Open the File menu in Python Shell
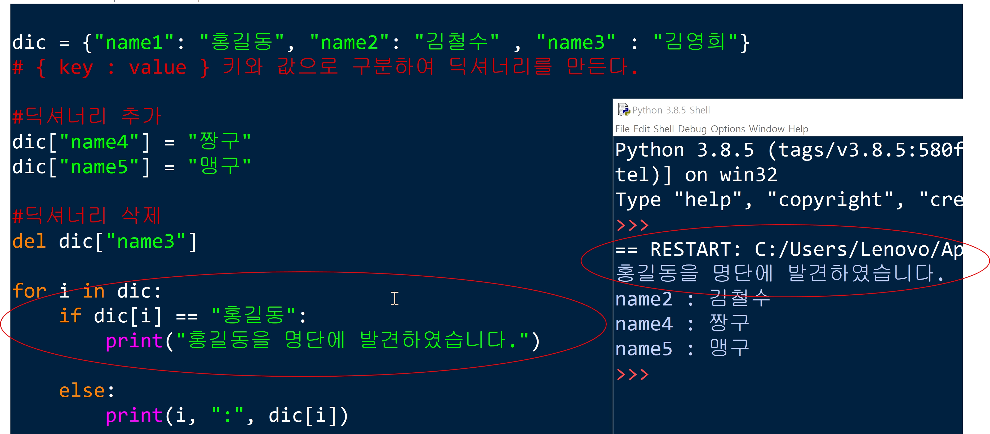Viewport: 990px width, 434px height. point(622,129)
